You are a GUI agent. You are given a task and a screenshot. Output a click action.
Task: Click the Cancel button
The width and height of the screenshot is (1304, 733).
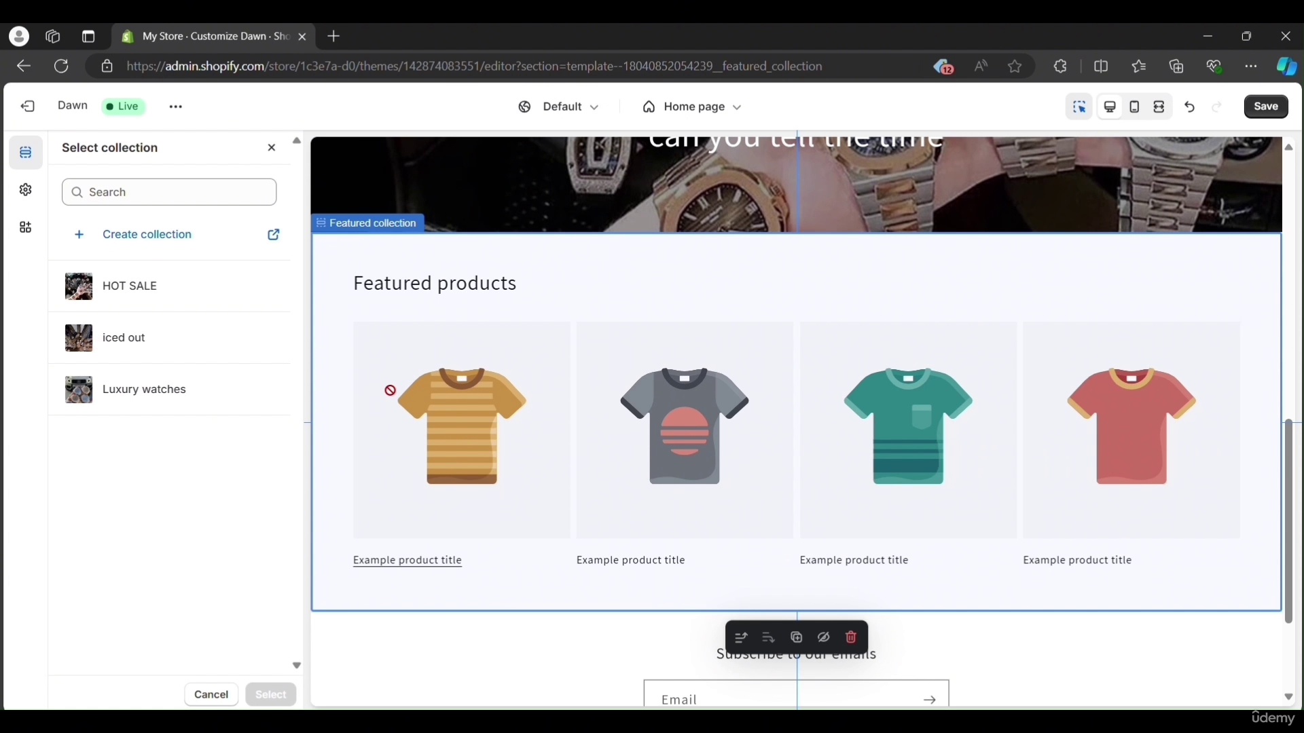[211, 694]
